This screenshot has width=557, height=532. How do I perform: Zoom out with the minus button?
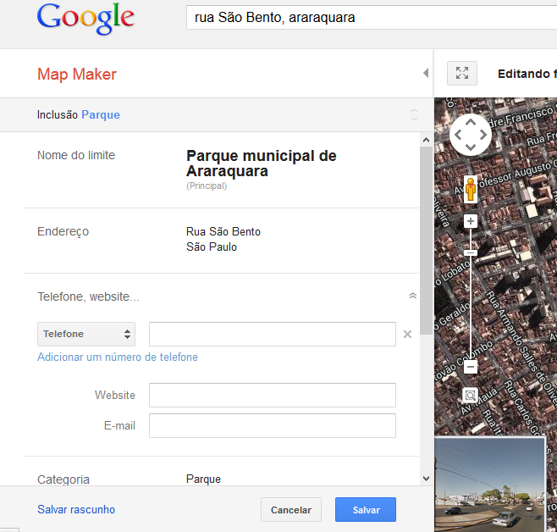pyautogui.click(x=471, y=367)
